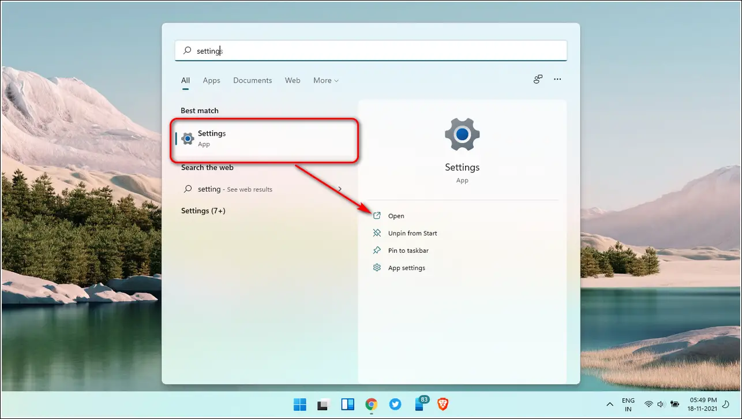Expand 'setting' web results arrow
742x419 pixels.
[340, 189]
